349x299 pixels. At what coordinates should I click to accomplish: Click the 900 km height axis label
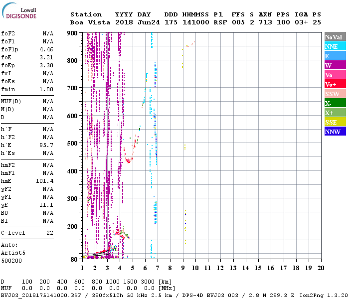click(x=72, y=33)
